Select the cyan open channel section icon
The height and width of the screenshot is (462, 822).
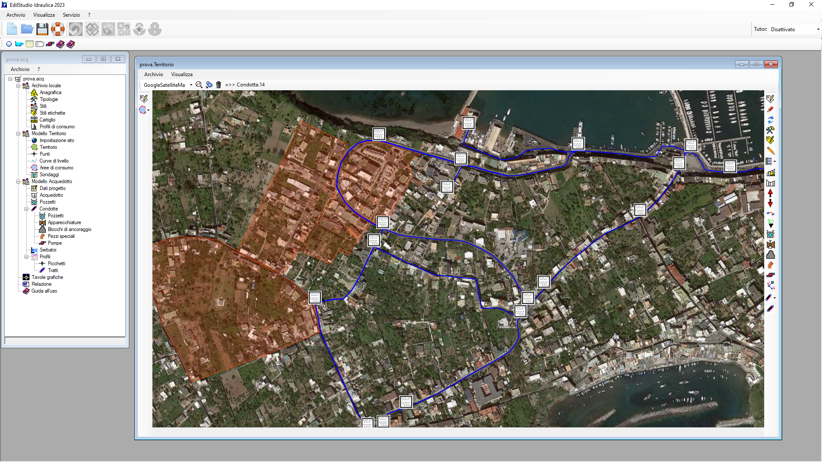(19, 44)
